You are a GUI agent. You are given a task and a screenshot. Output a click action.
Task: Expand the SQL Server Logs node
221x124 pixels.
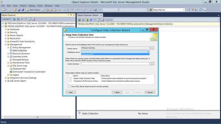click(8, 66)
